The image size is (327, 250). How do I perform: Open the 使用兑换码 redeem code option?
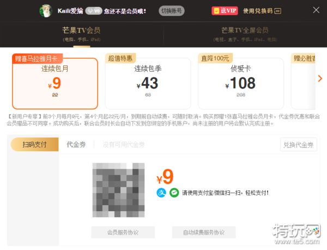262,11
